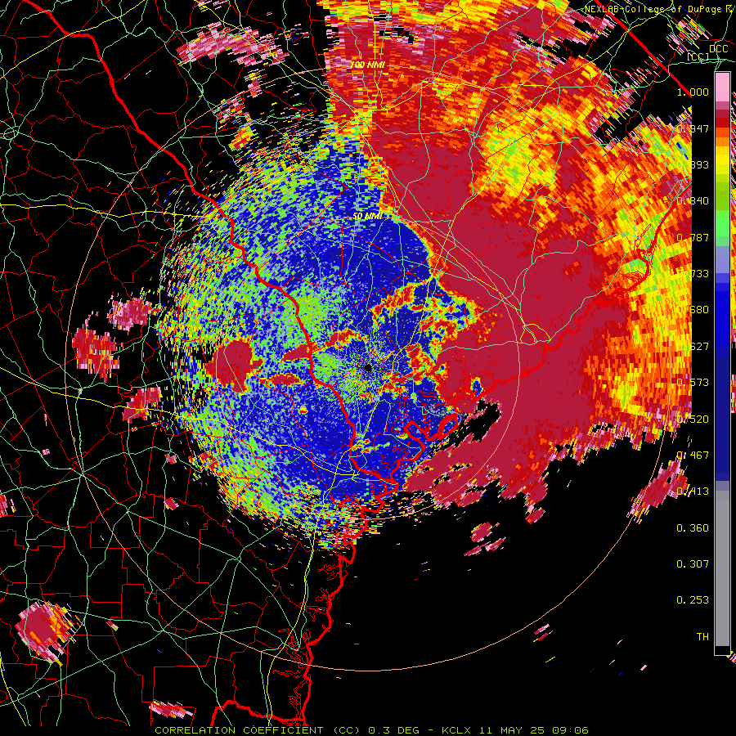Click the DCC product label

click(x=718, y=49)
